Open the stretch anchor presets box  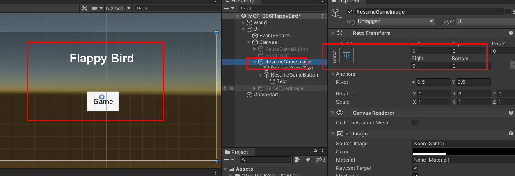347,56
